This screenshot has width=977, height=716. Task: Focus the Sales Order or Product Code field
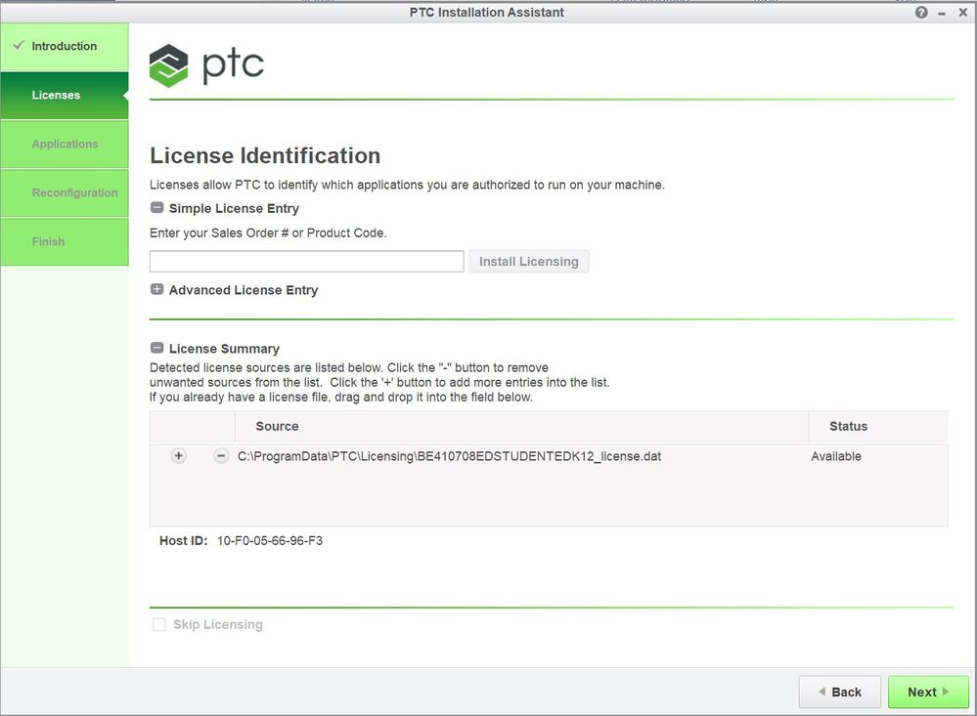click(306, 262)
